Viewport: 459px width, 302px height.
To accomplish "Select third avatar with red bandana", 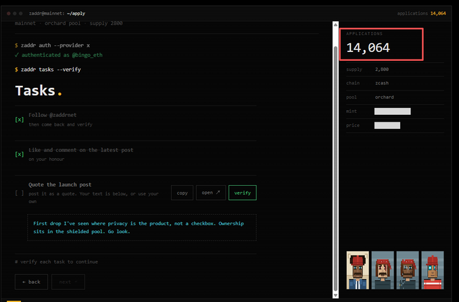I will point(408,270).
